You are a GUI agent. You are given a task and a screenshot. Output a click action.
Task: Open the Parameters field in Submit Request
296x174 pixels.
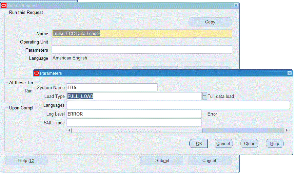tap(142, 50)
